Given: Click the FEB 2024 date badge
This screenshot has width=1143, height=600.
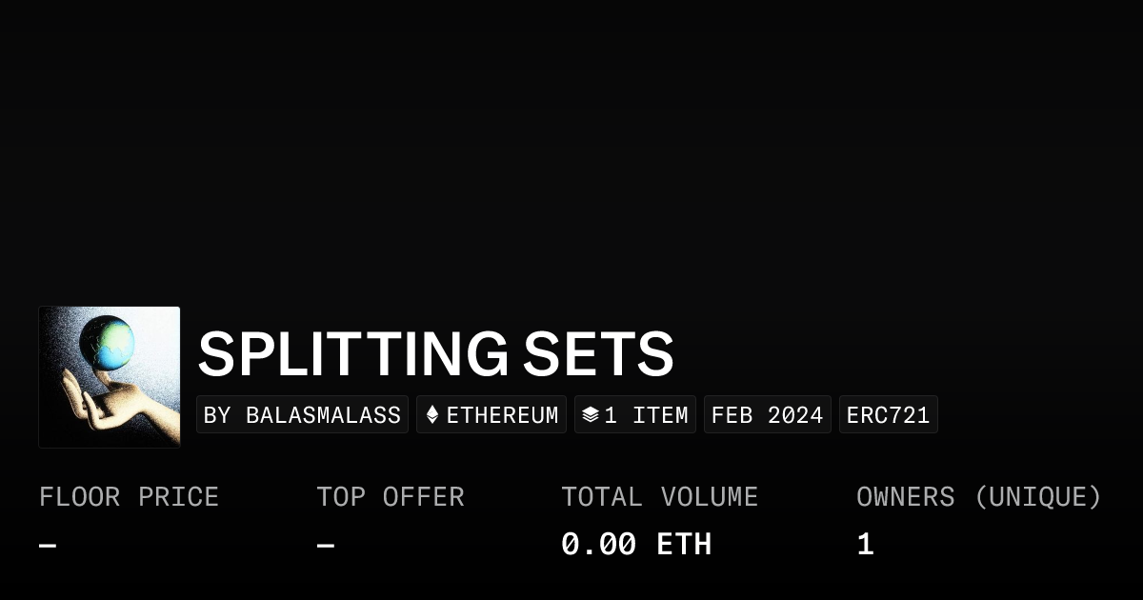Looking at the screenshot, I should coord(767,415).
